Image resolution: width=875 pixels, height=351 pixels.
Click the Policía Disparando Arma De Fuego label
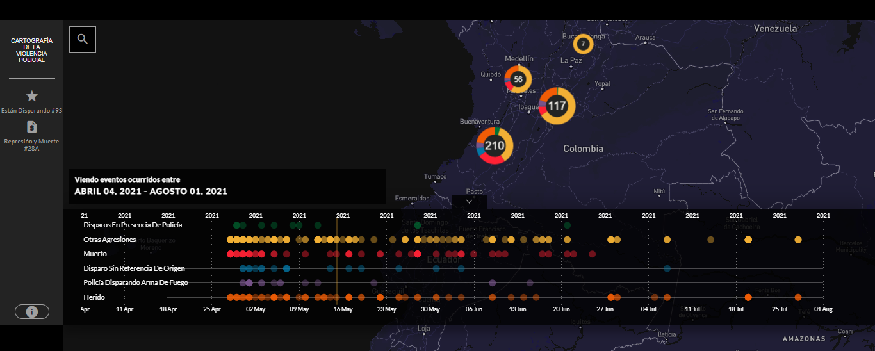(x=136, y=282)
